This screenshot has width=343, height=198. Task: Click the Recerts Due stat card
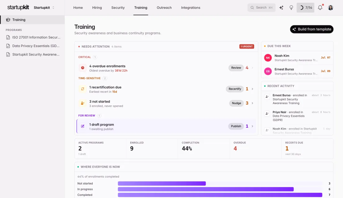point(307,148)
